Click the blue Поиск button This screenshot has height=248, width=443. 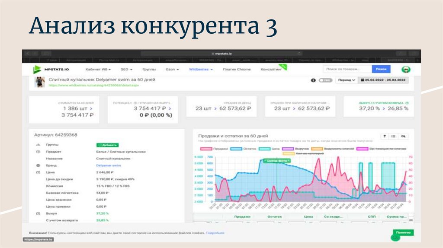[x=381, y=69]
